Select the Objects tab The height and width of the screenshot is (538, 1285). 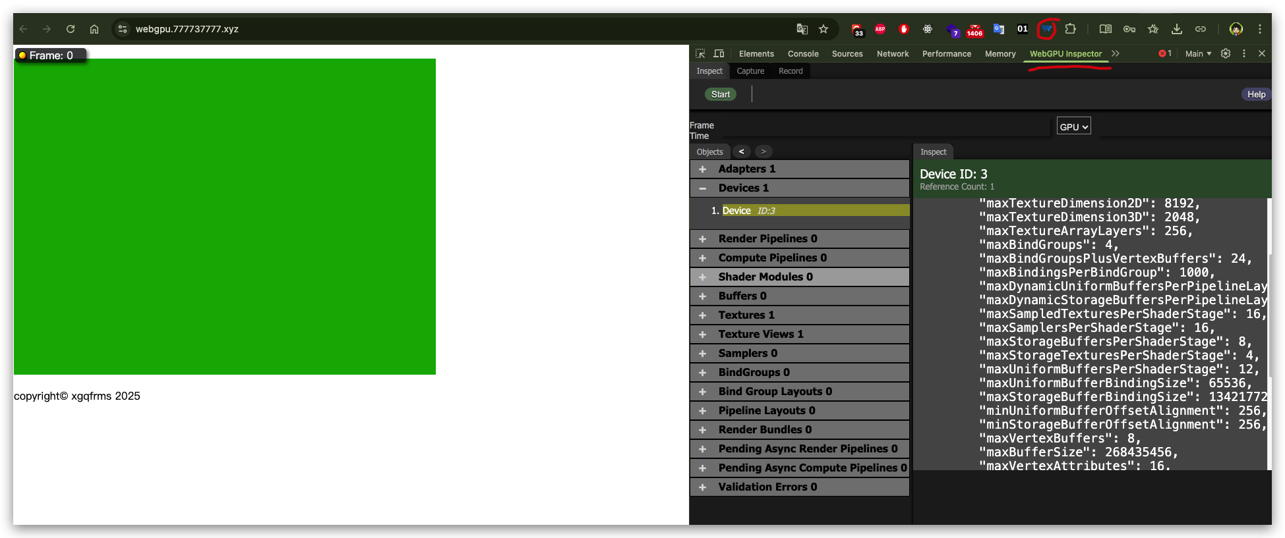coord(710,151)
